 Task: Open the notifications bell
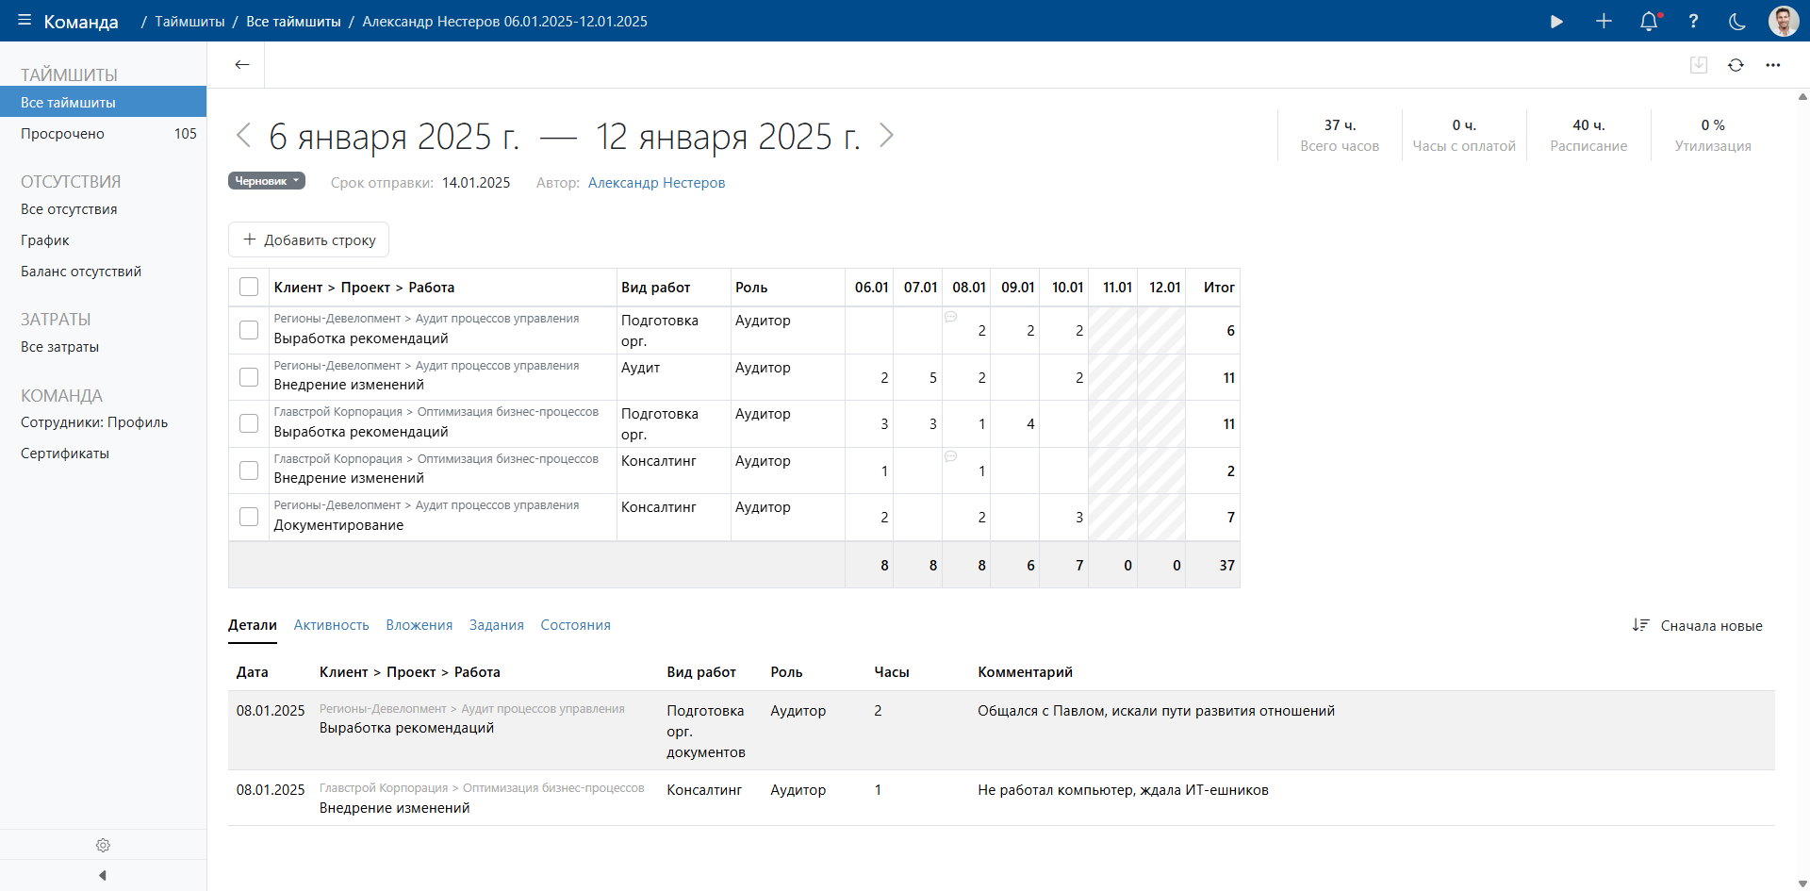tap(1648, 21)
